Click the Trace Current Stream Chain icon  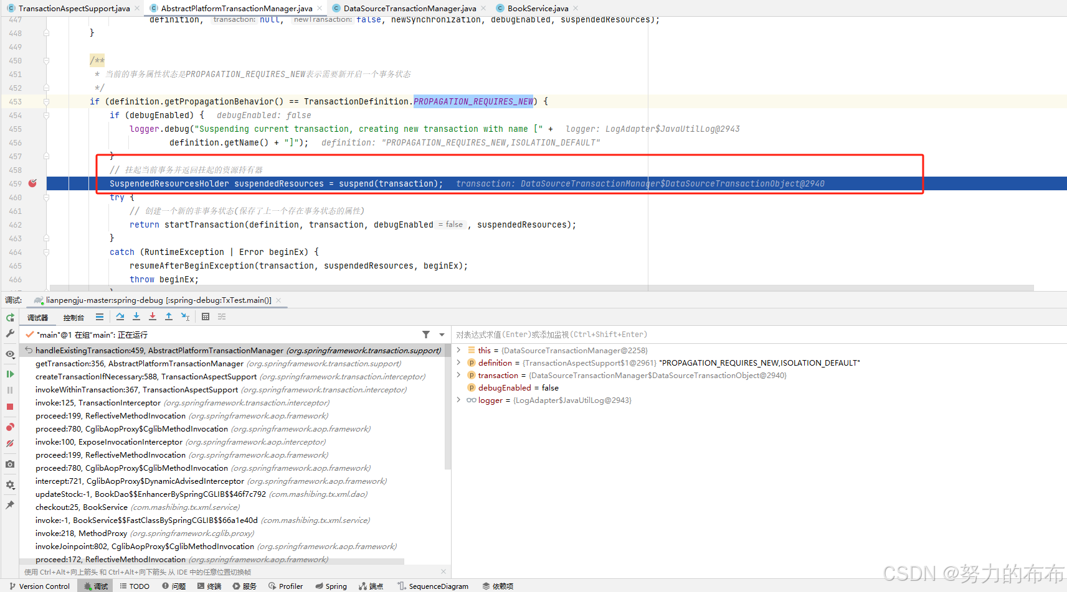(222, 317)
